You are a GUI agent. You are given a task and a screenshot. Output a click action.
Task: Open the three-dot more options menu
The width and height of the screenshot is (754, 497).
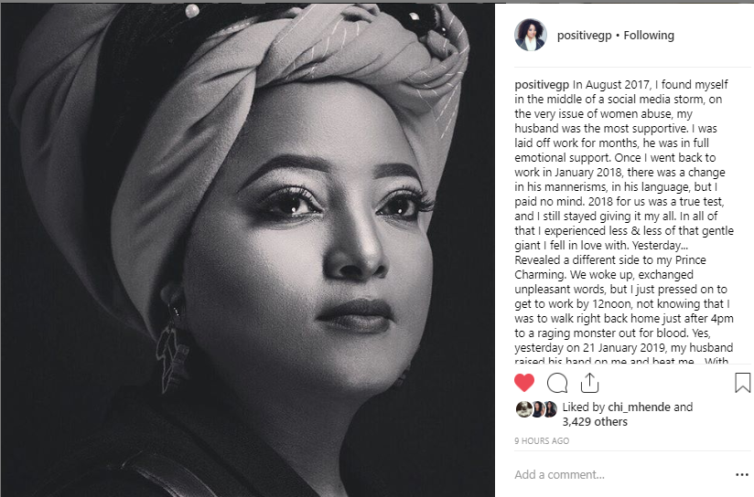[742, 475]
